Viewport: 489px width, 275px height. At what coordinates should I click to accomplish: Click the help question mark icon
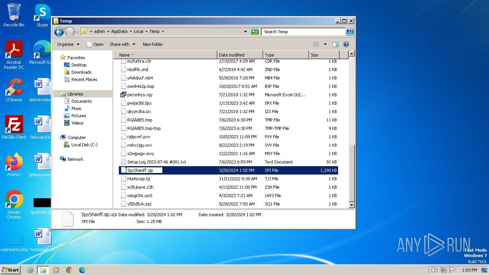[346, 44]
